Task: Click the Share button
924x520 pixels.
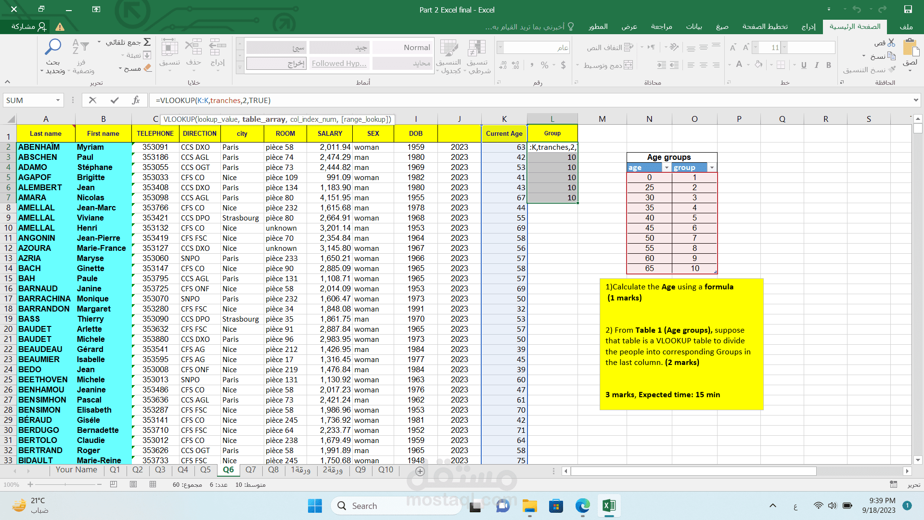Action: (x=29, y=26)
